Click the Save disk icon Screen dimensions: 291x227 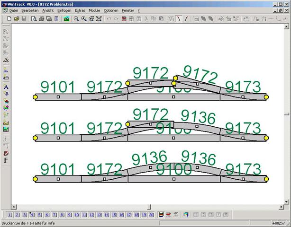point(24,18)
